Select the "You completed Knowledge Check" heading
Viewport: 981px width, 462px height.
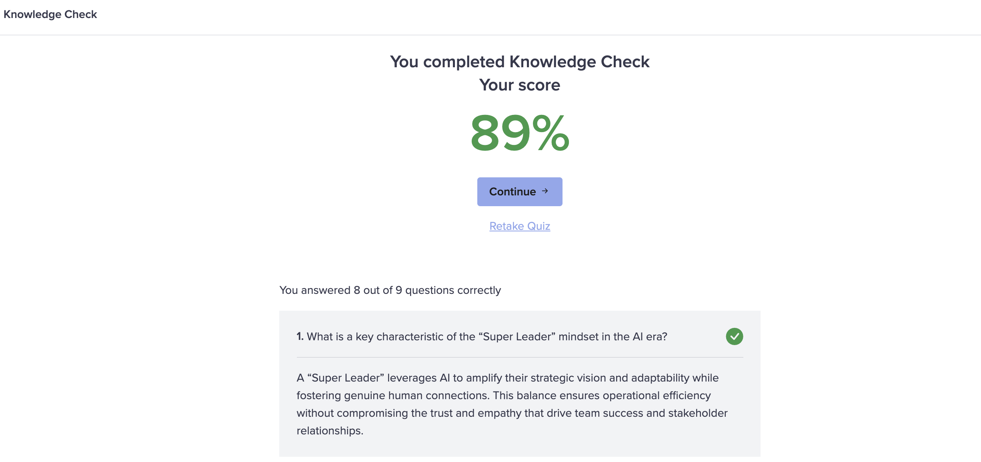click(519, 62)
